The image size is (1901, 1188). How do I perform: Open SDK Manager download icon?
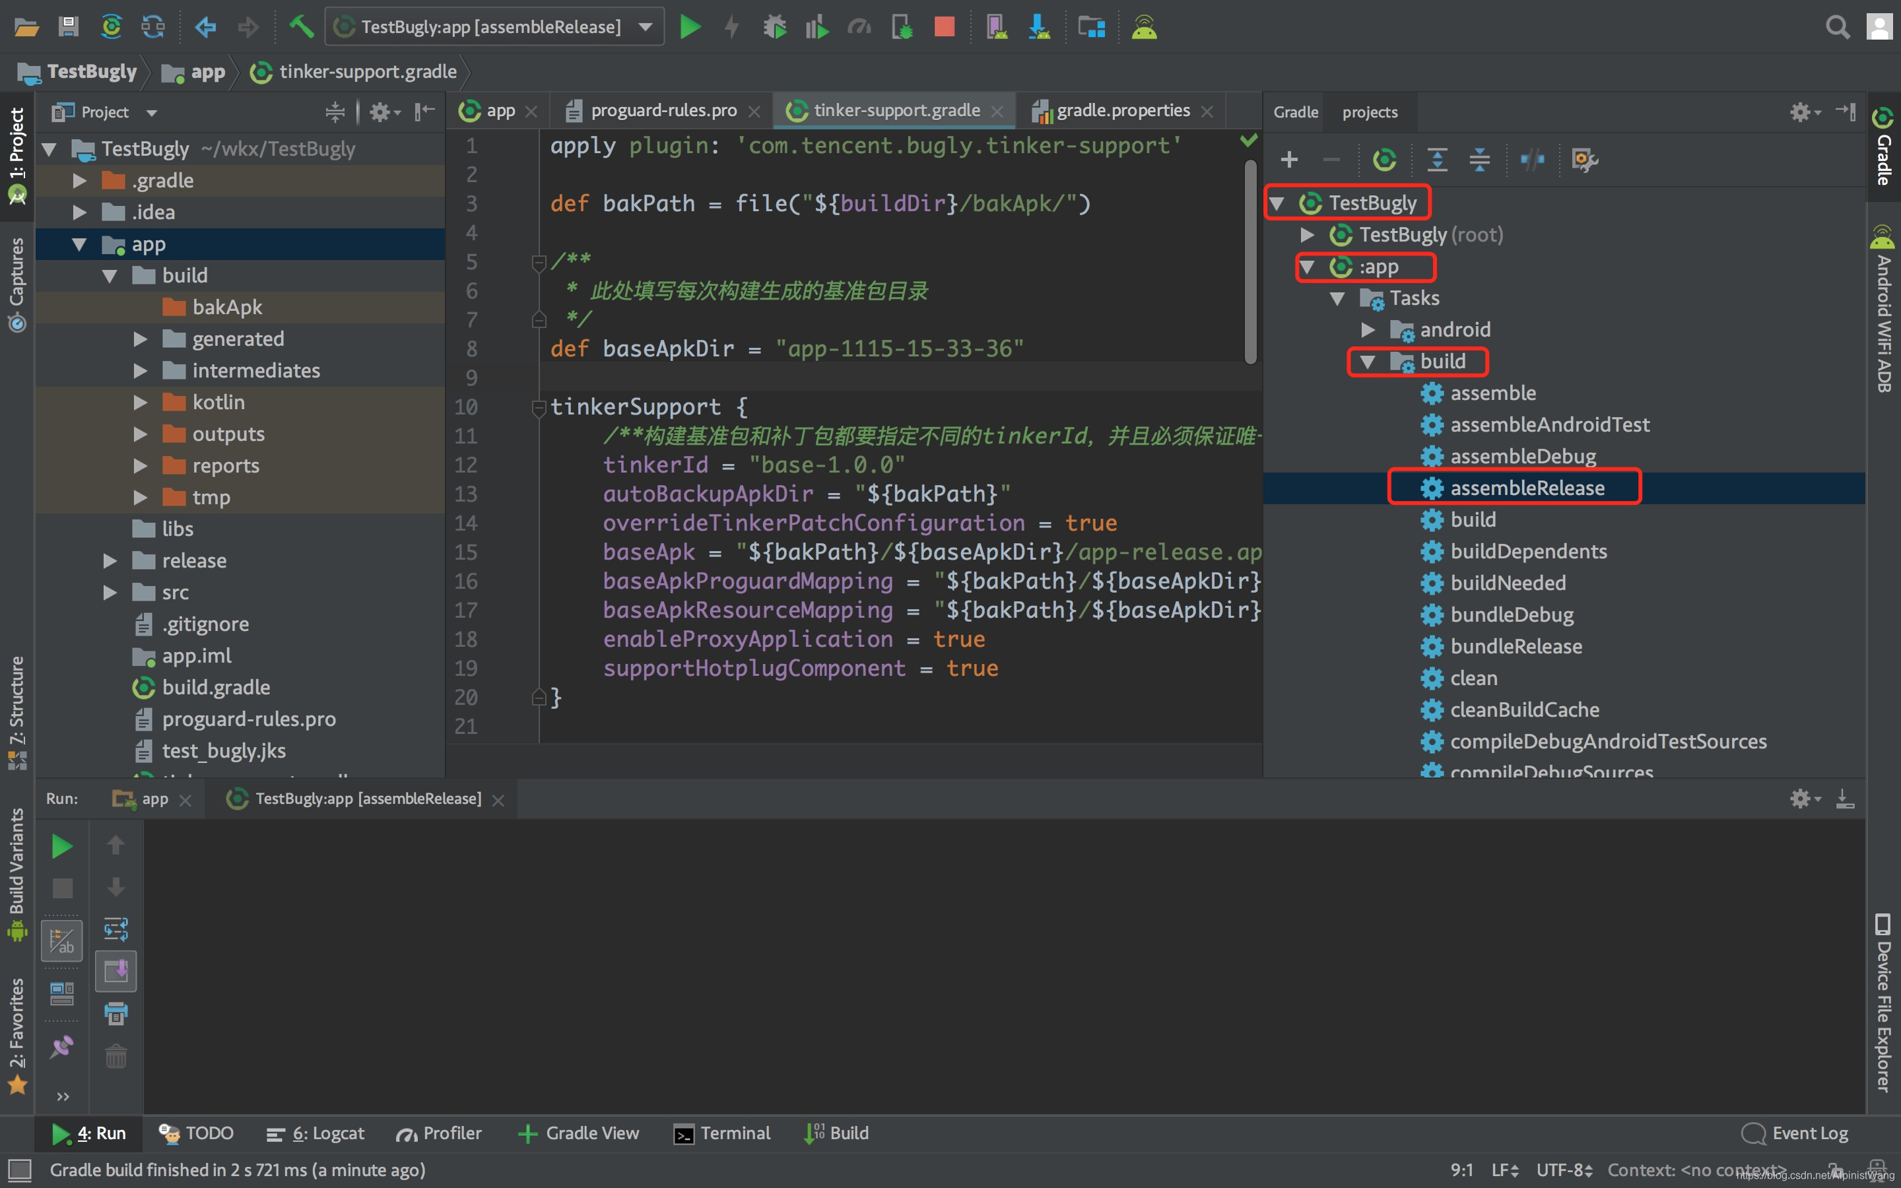pyautogui.click(x=1038, y=28)
